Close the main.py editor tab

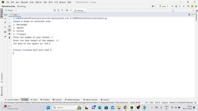85,10
